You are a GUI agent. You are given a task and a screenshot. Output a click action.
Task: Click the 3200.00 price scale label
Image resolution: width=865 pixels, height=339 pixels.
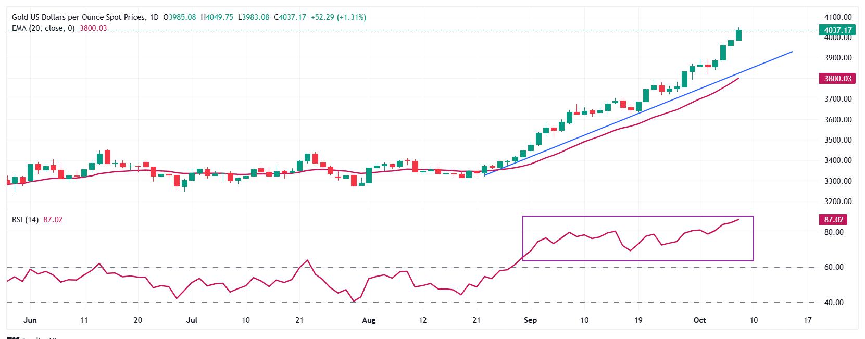click(x=837, y=202)
